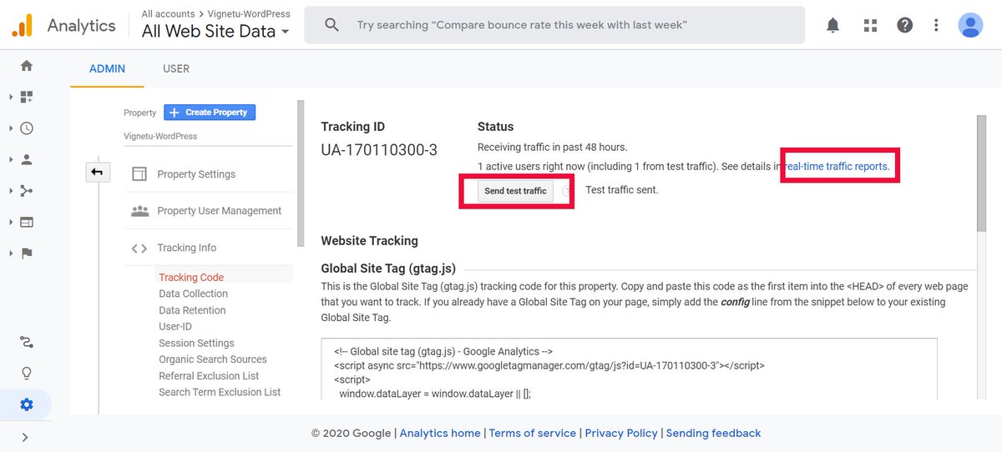Expand the left navigation sidebar chevron
This screenshot has height=452, width=1002.
point(25,437)
